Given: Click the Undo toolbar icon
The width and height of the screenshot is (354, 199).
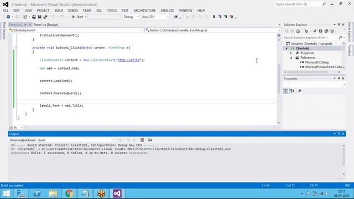Looking at the screenshot, I should click(x=53, y=17).
